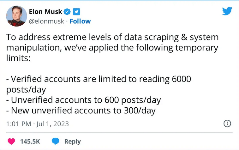Open the @elonmusk handle link
This screenshot has height=150, width=239.
[46, 21]
